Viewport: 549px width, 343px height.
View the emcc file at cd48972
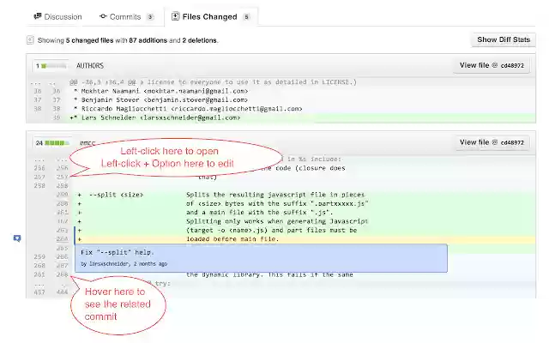point(492,142)
